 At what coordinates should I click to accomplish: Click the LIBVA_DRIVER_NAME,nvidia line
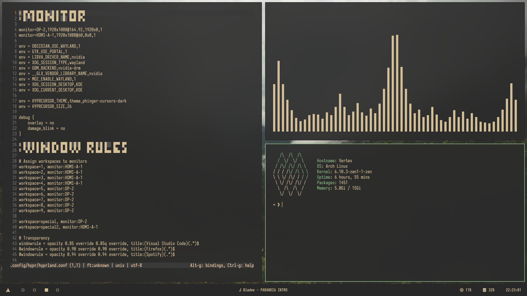52,57
